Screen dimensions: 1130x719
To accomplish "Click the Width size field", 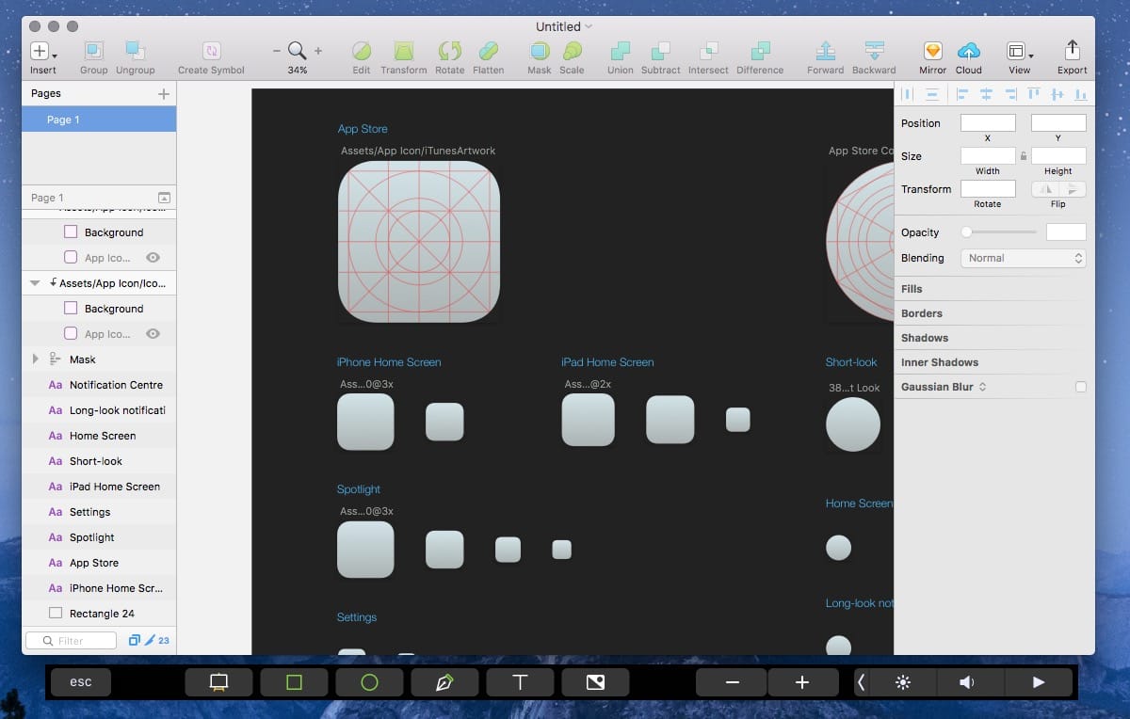I will coord(988,155).
